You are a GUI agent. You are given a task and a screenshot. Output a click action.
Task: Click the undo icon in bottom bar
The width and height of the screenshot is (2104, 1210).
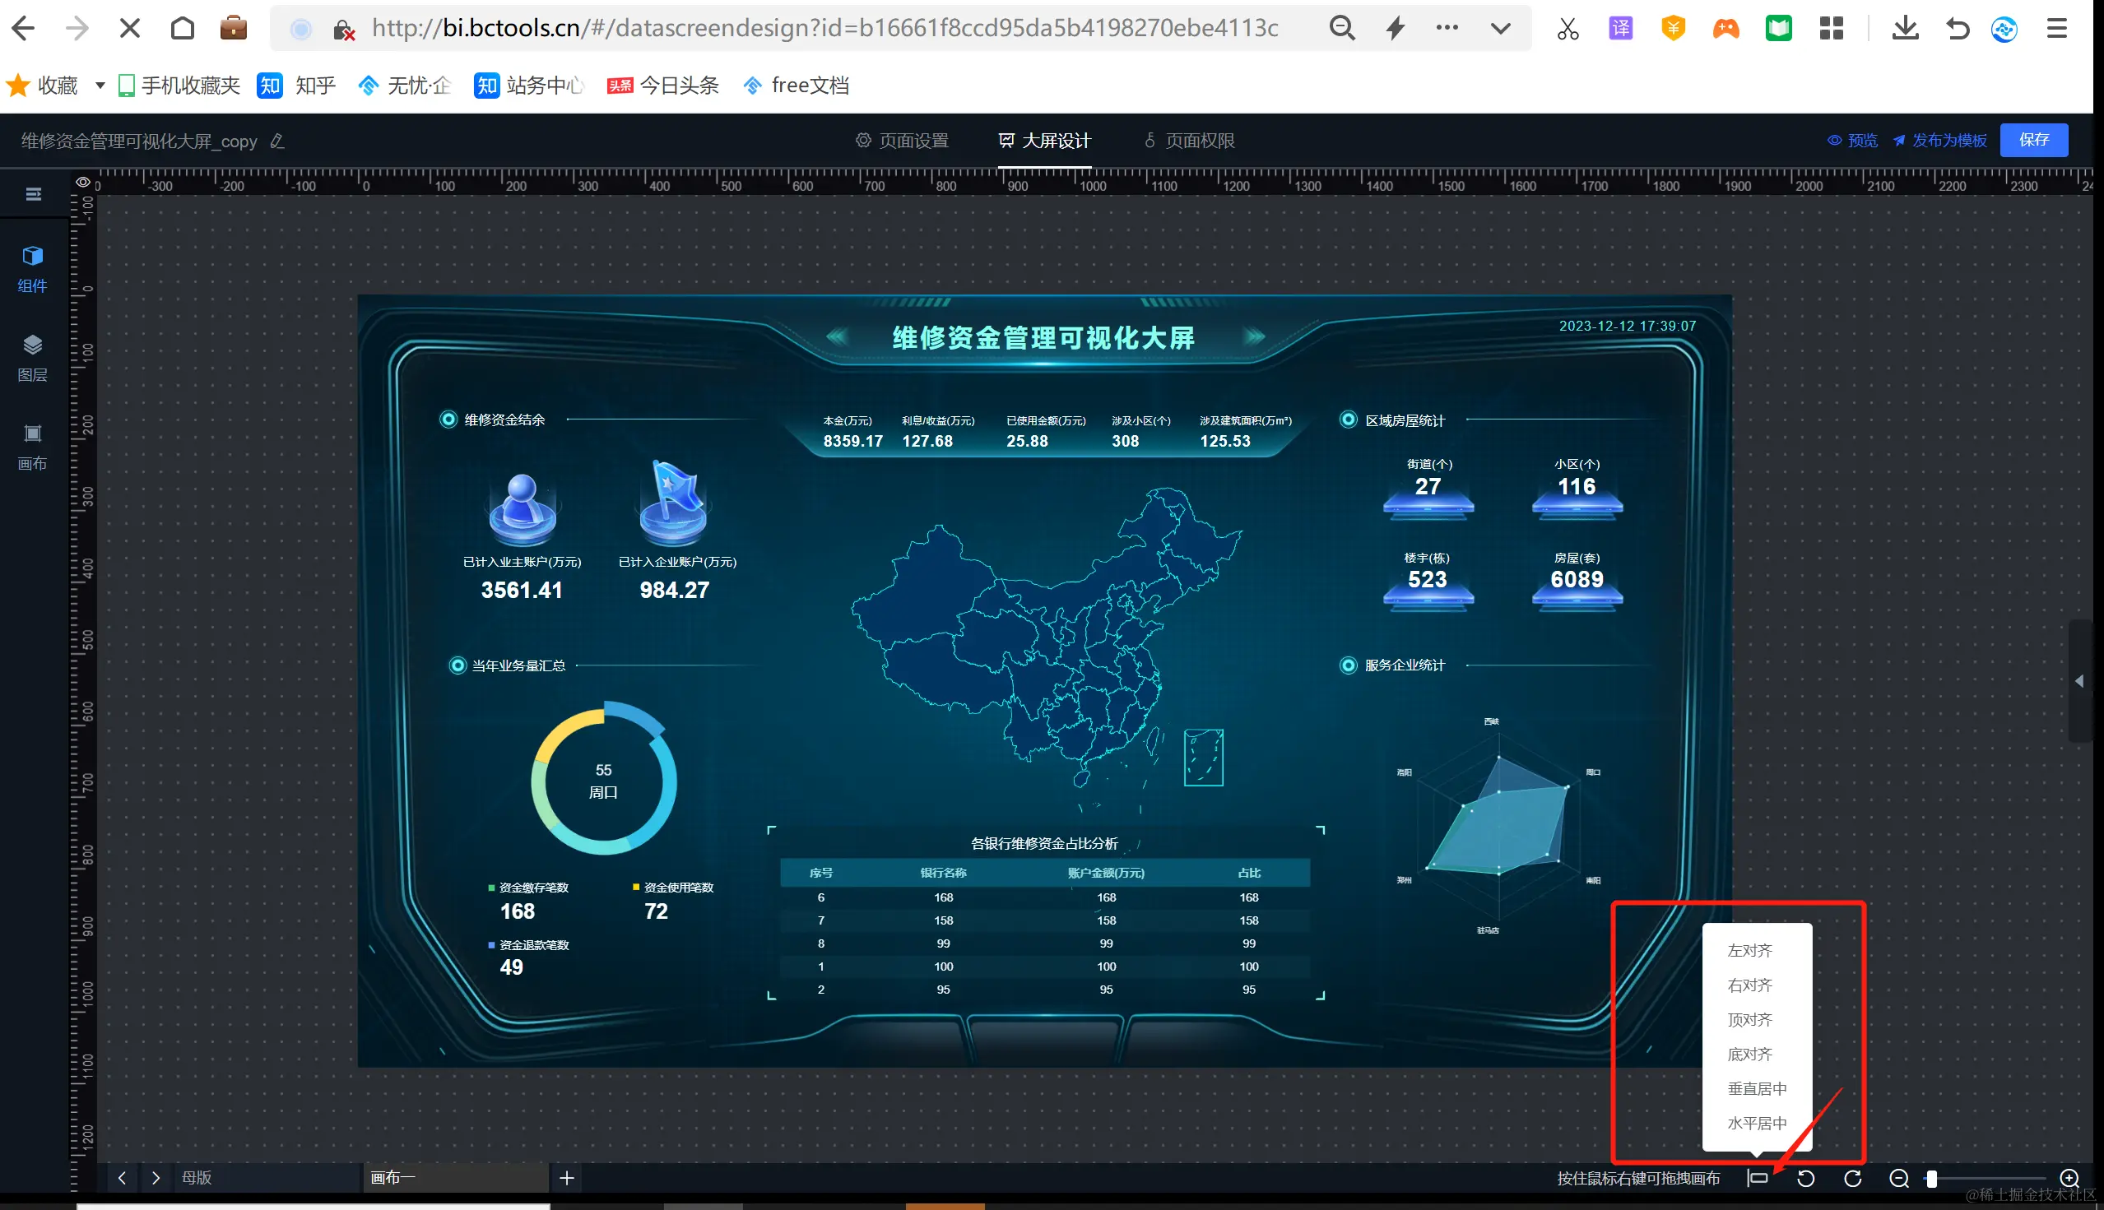click(x=1805, y=1178)
